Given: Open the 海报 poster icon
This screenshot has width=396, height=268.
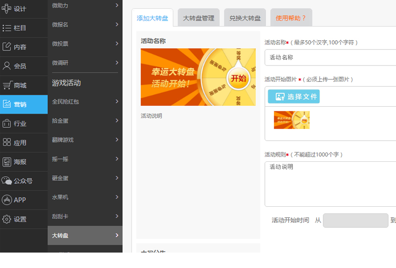Looking at the screenshot, I should [7, 162].
